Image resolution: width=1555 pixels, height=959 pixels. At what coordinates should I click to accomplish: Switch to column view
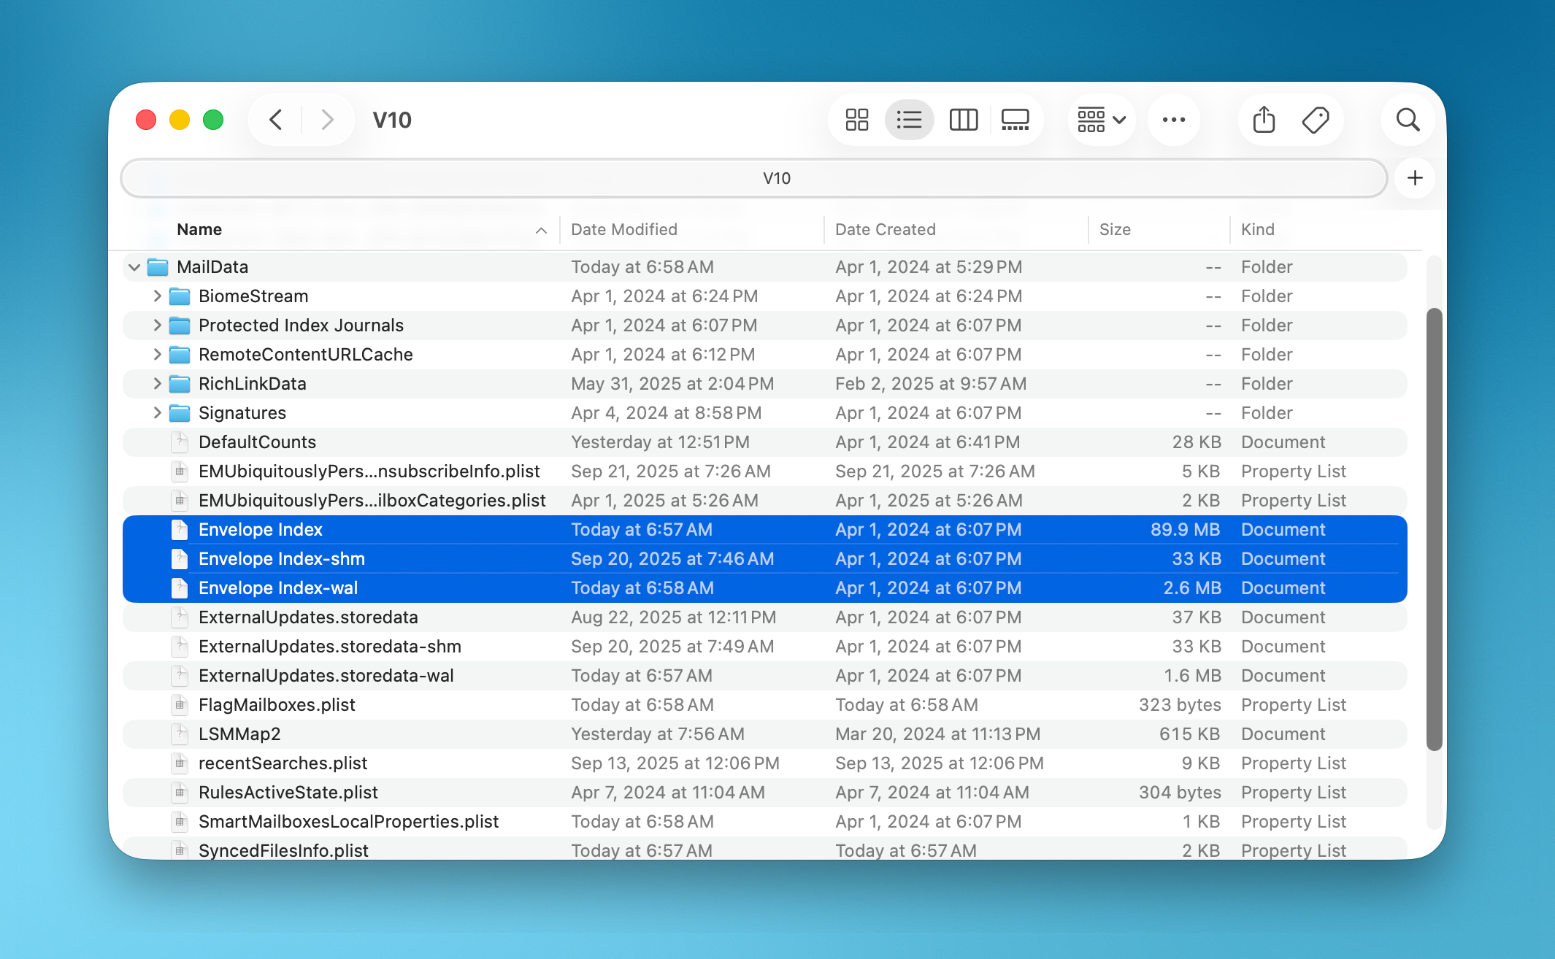coord(964,119)
